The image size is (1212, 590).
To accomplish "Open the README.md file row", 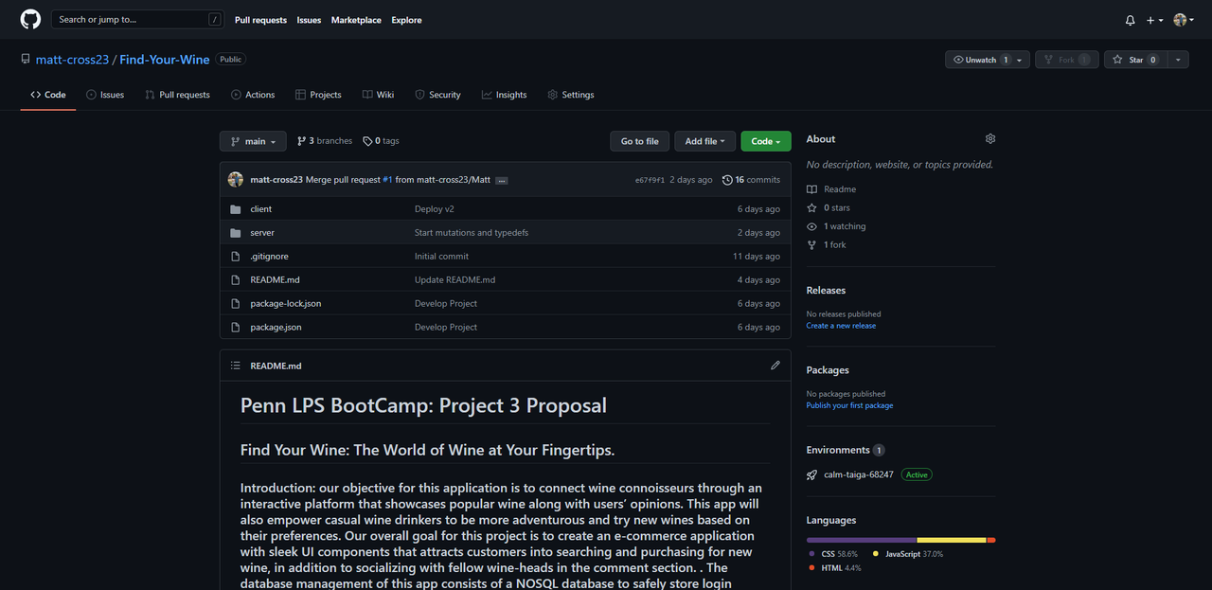I will click(x=506, y=280).
